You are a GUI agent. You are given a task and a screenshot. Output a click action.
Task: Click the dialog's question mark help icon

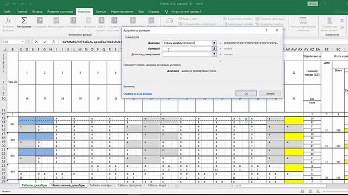266,30
